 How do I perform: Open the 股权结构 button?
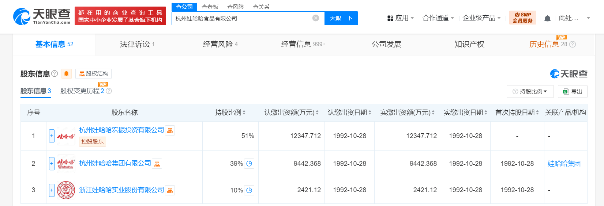[94, 74]
